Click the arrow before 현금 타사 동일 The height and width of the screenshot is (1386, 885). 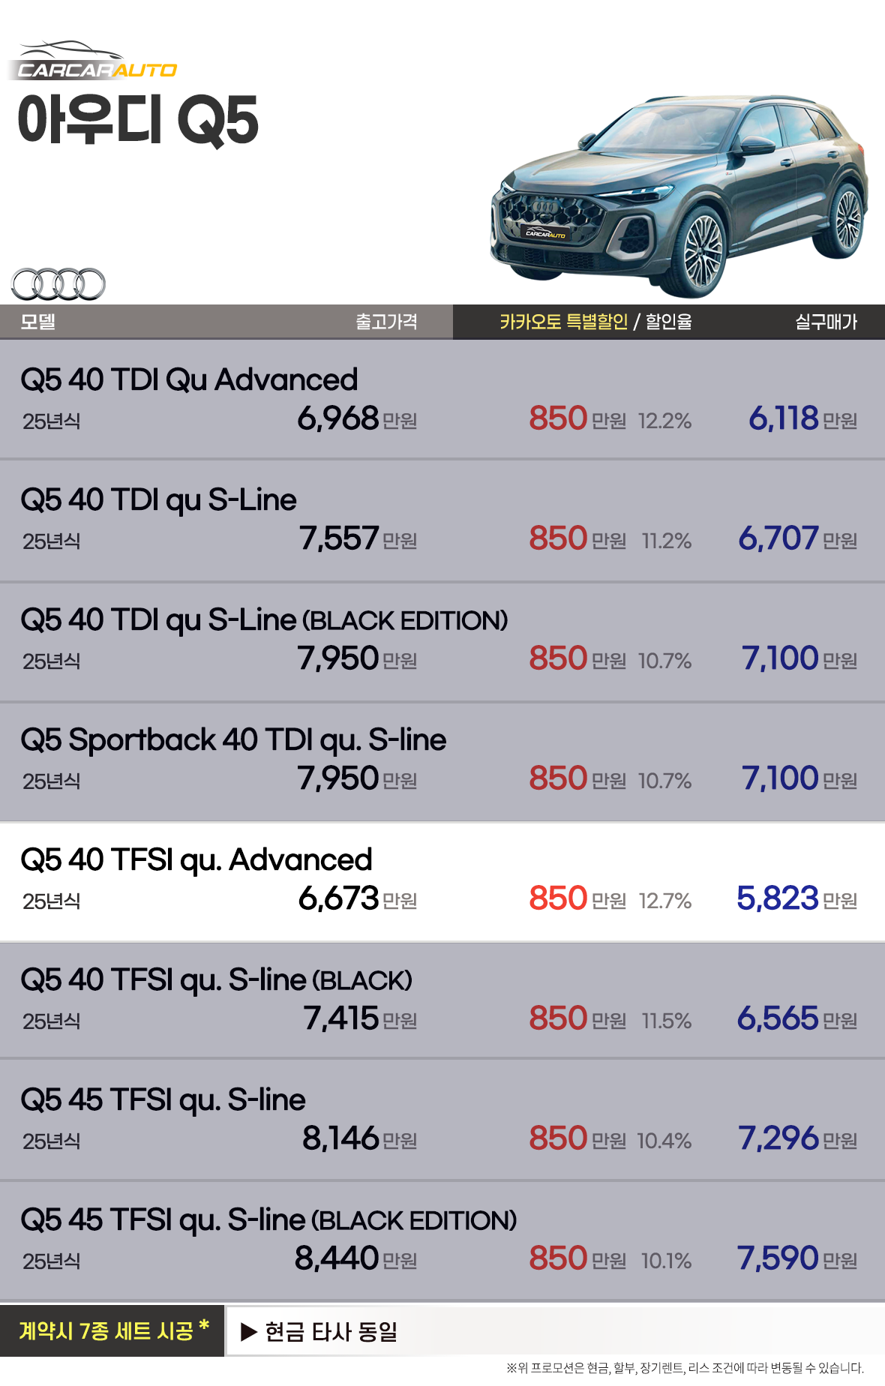[249, 1332]
